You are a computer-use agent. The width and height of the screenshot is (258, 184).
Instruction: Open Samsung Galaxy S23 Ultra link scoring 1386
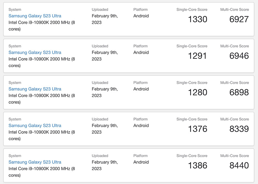click(35, 162)
